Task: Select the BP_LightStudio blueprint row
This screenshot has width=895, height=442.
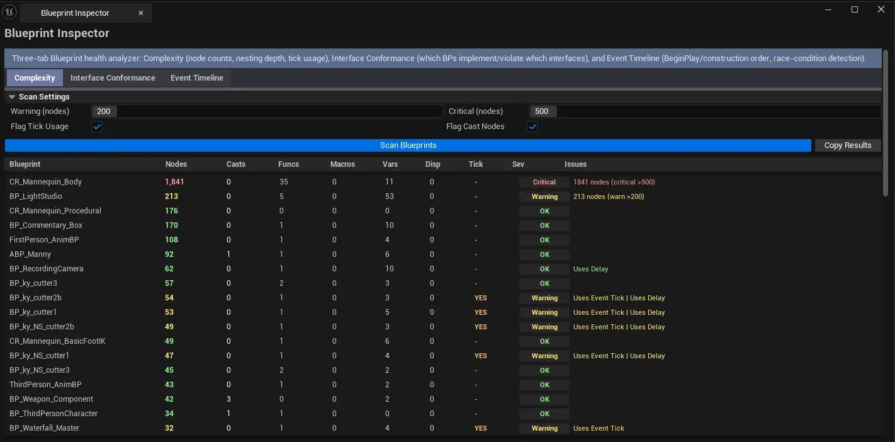Action: (443, 196)
